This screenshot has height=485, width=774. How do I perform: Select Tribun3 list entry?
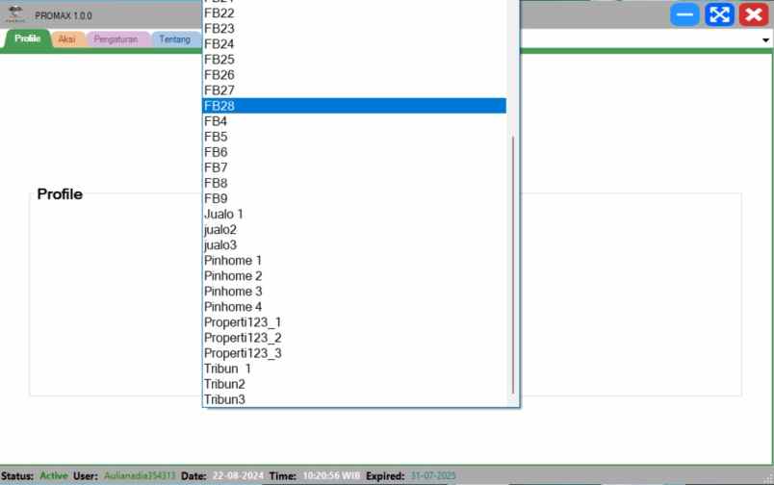(x=354, y=399)
